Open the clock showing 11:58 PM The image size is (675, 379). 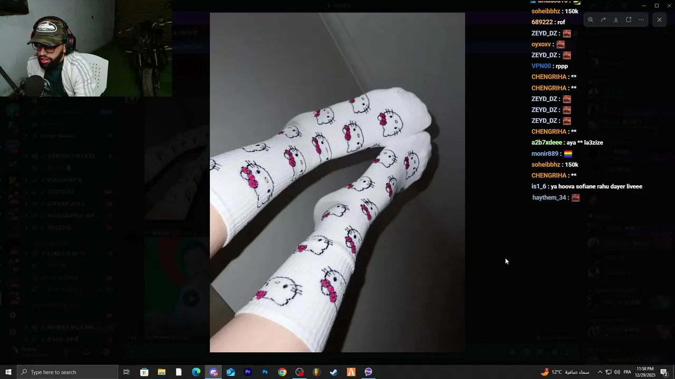click(646, 372)
